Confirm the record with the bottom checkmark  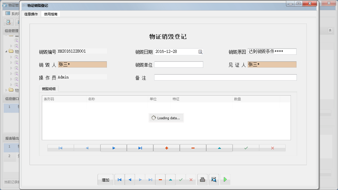click(181, 180)
